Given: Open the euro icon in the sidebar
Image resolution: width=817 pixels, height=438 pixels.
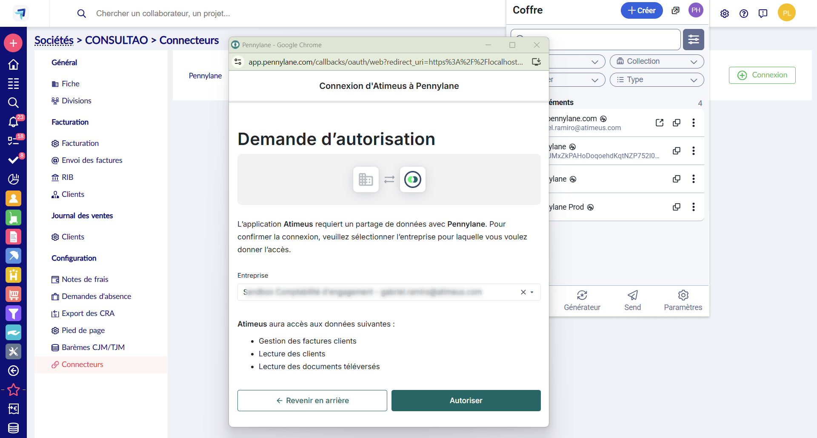Looking at the screenshot, I should pos(13,409).
